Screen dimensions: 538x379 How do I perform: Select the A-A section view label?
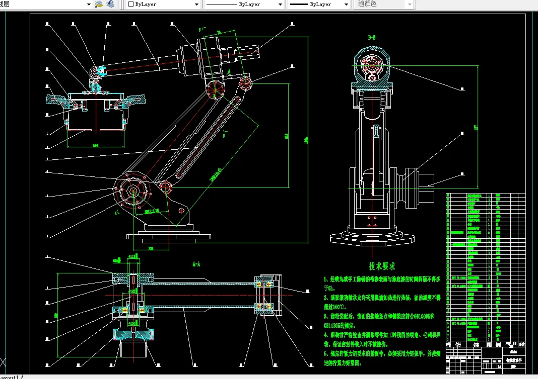click(196, 264)
